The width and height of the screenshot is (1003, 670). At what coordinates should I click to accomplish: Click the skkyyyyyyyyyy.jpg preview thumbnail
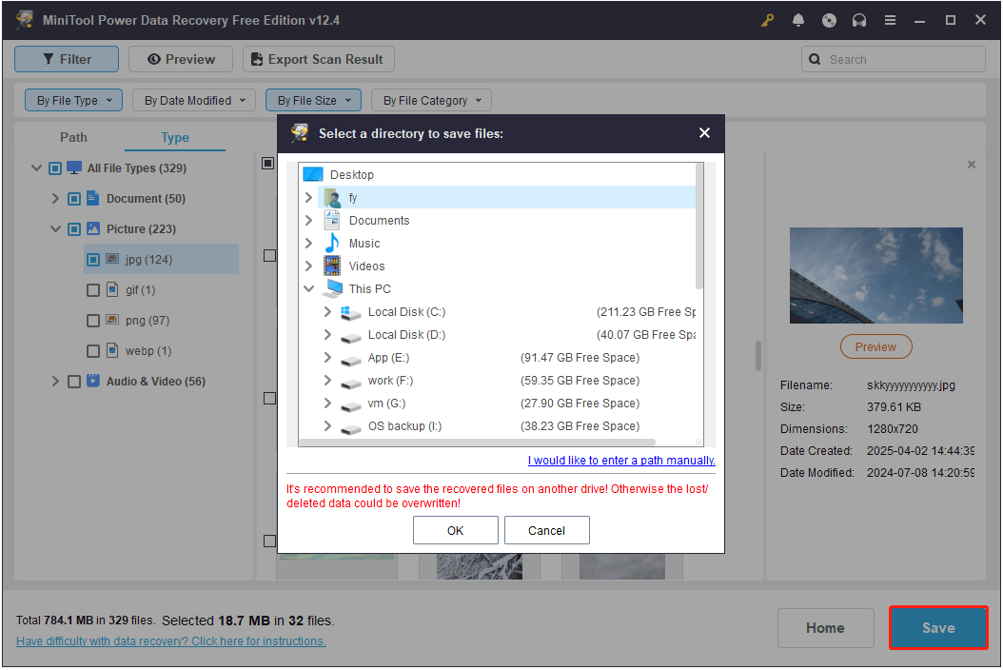click(875, 275)
